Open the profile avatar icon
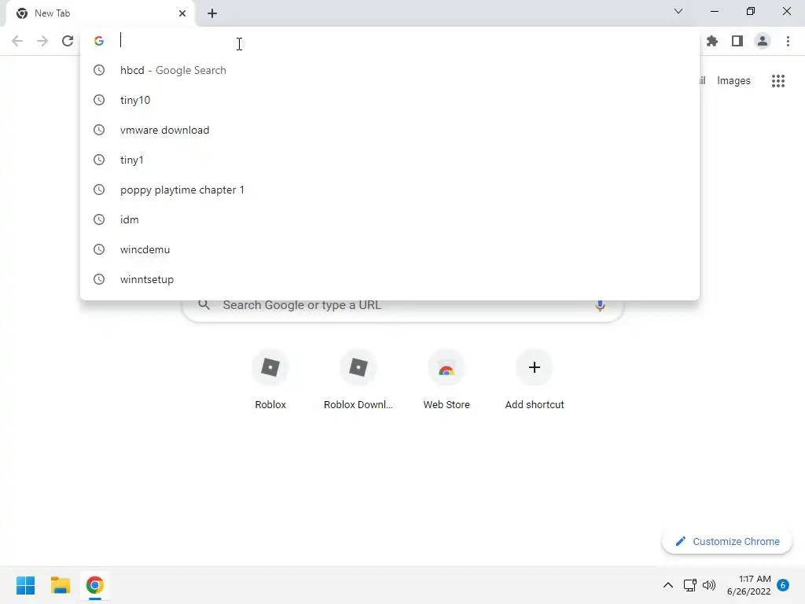Image resolution: width=805 pixels, height=604 pixels. 763,41
